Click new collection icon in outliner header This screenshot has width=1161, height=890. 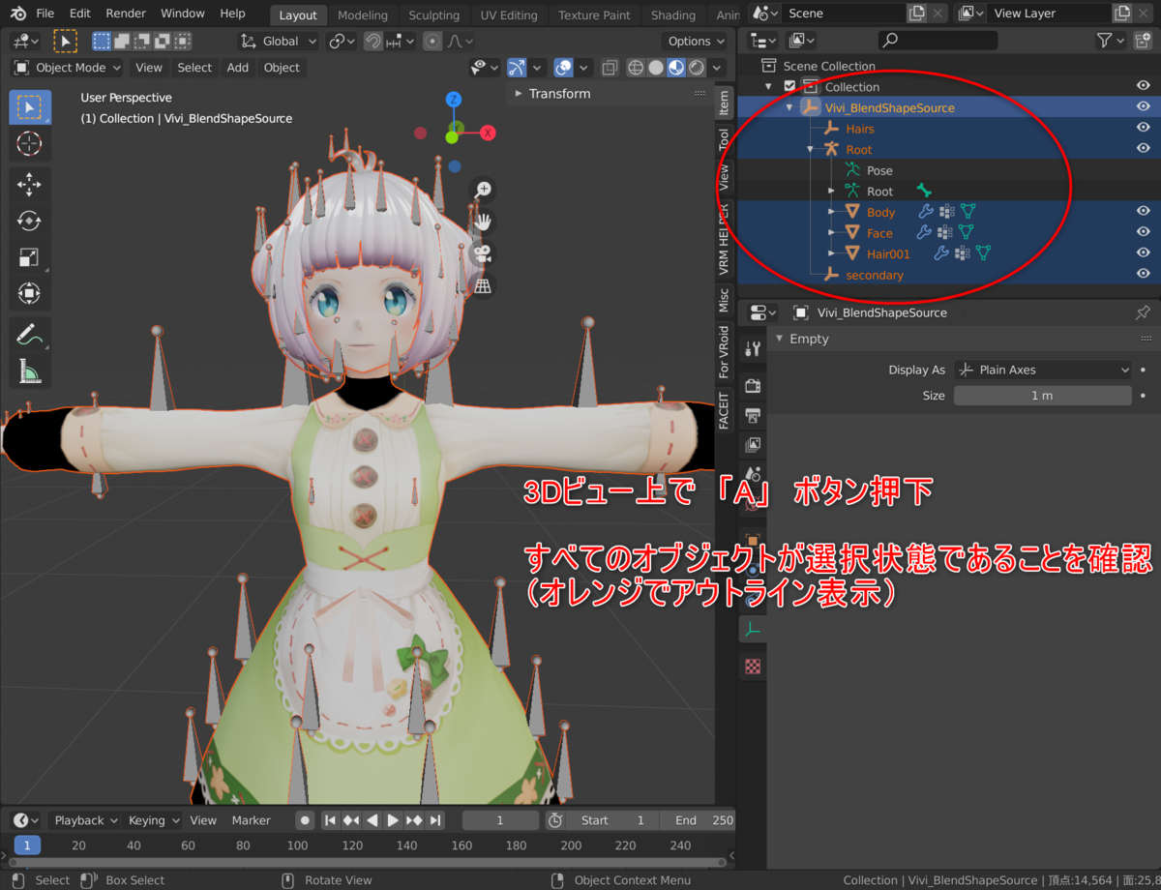[x=1144, y=41]
